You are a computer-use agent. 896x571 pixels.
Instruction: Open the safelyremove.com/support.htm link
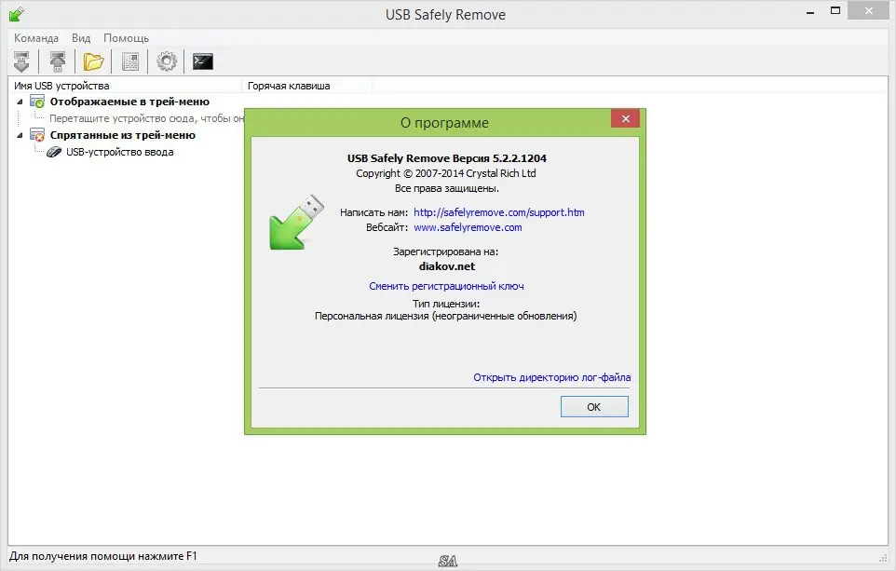coord(499,212)
